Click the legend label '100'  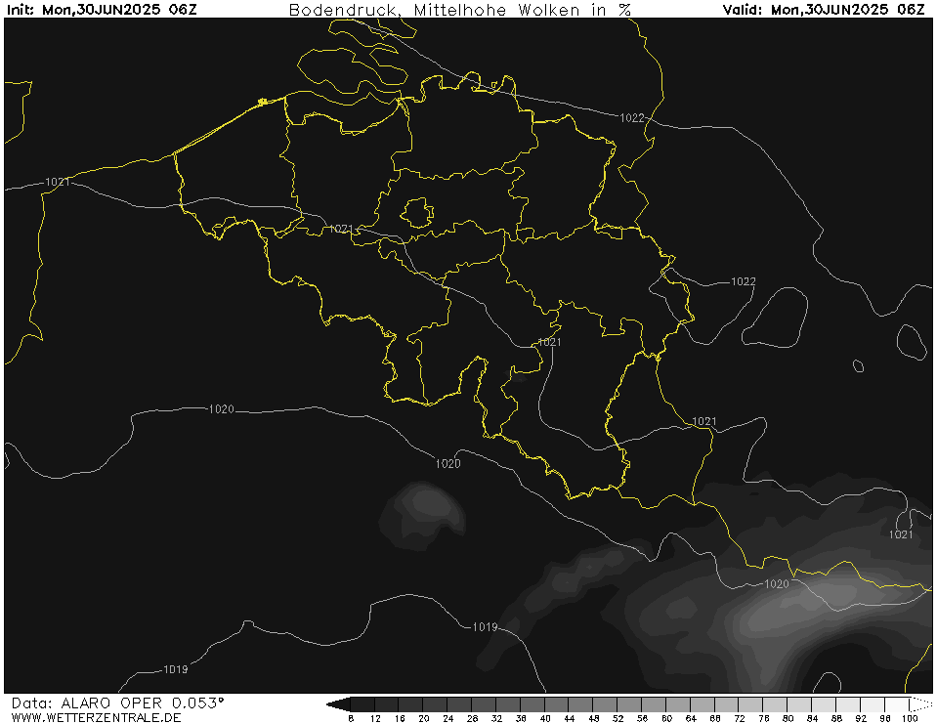tap(910, 718)
